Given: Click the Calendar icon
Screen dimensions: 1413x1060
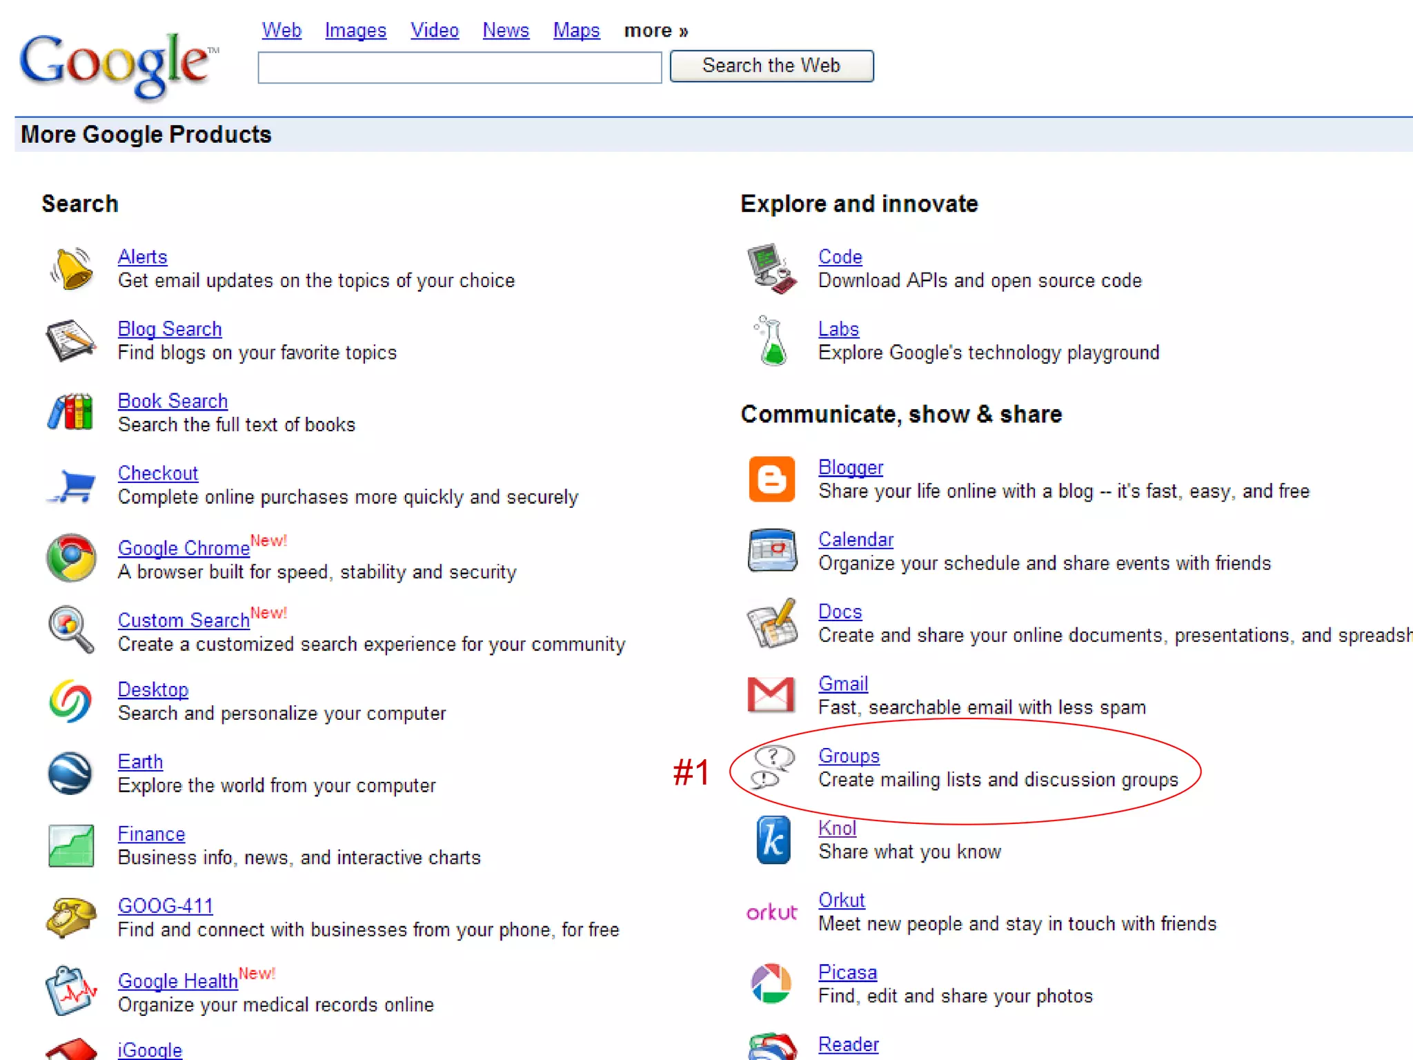Looking at the screenshot, I should pyautogui.click(x=772, y=550).
